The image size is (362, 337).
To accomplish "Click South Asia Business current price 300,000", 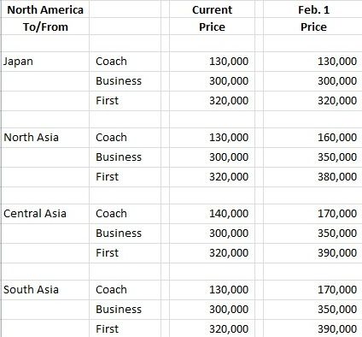I will pyautogui.click(x=212, y=310).
